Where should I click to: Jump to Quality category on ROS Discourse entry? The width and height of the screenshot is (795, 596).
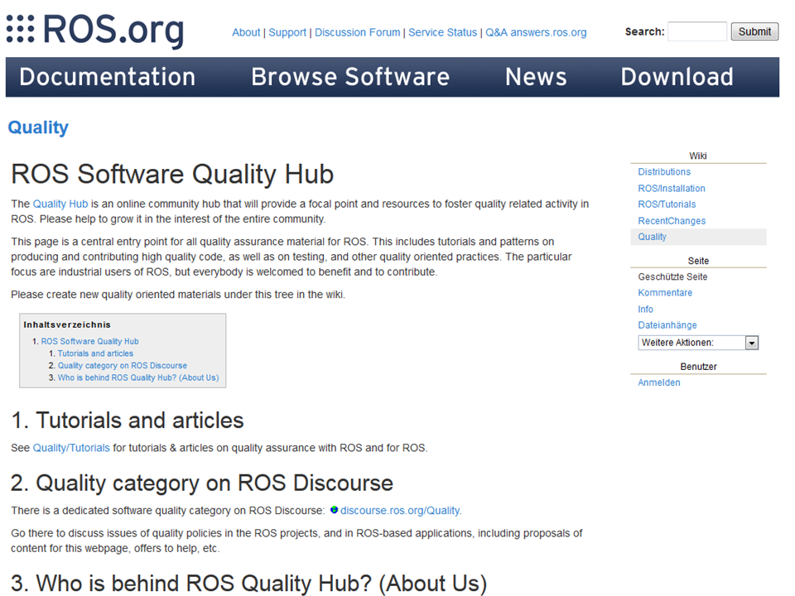[x=123, y=366]
